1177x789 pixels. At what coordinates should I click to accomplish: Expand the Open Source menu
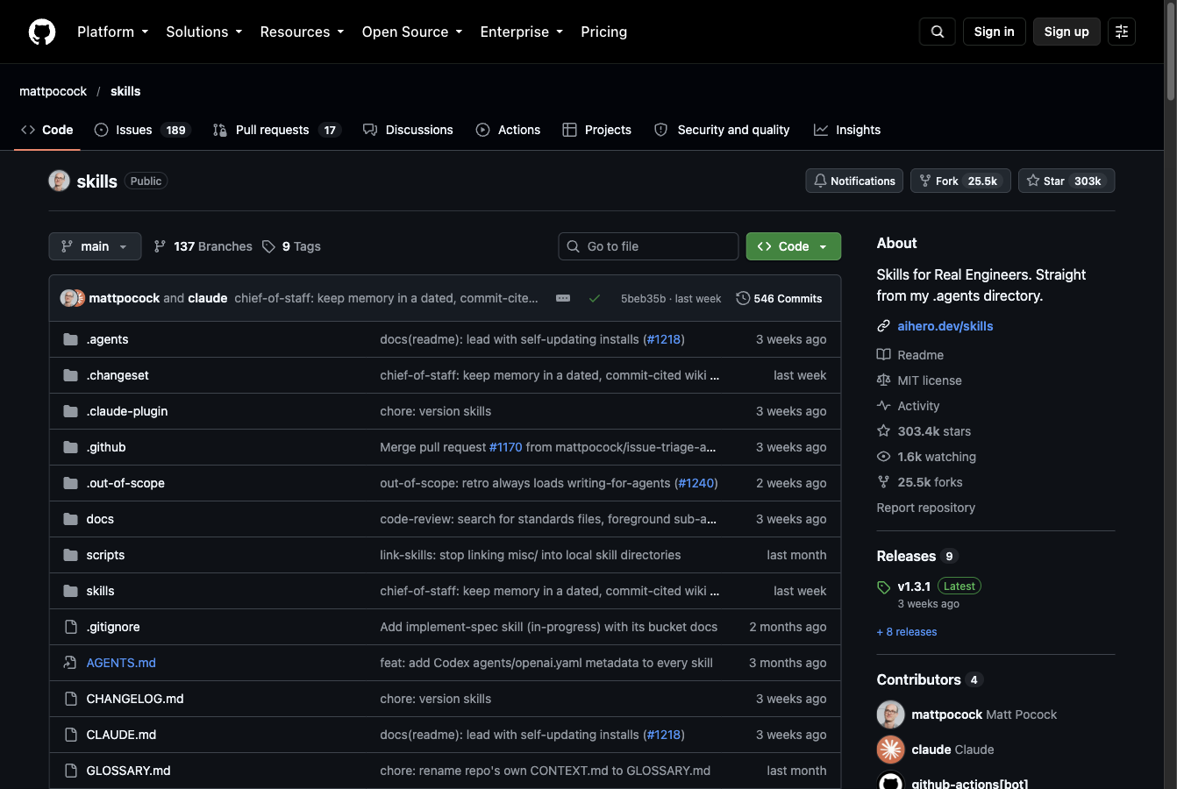point(412,32)
